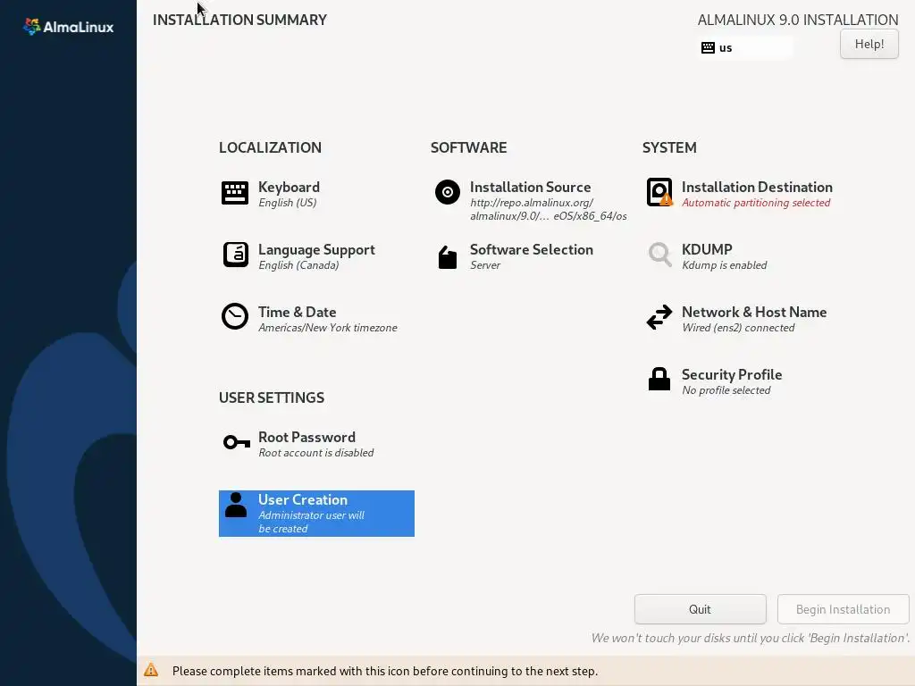Click the Installation Source disc icon
The width and height of the screenshot is (915, 686).
[x=448, y=192]
